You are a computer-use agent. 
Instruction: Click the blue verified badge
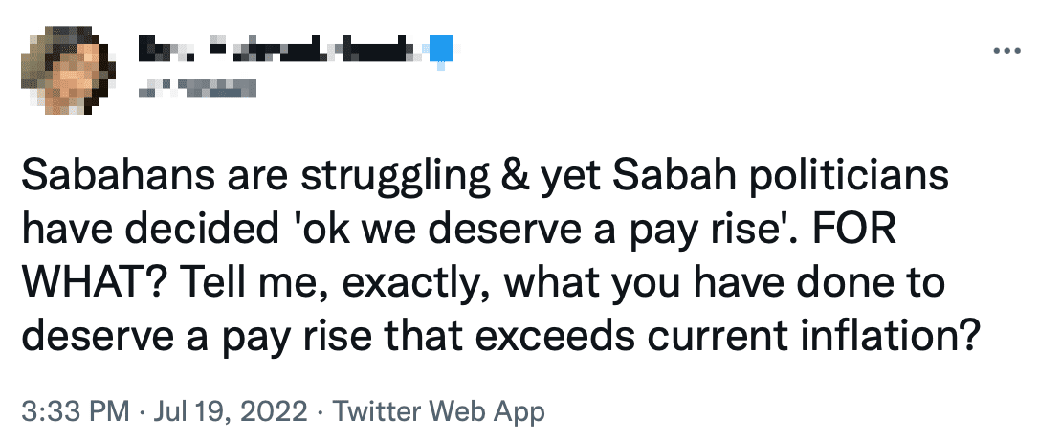(x=439, y=45)
